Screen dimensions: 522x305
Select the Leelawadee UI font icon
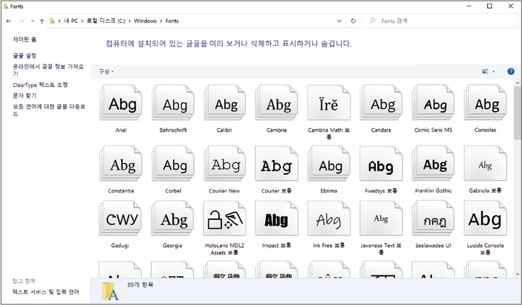[433, 218]
